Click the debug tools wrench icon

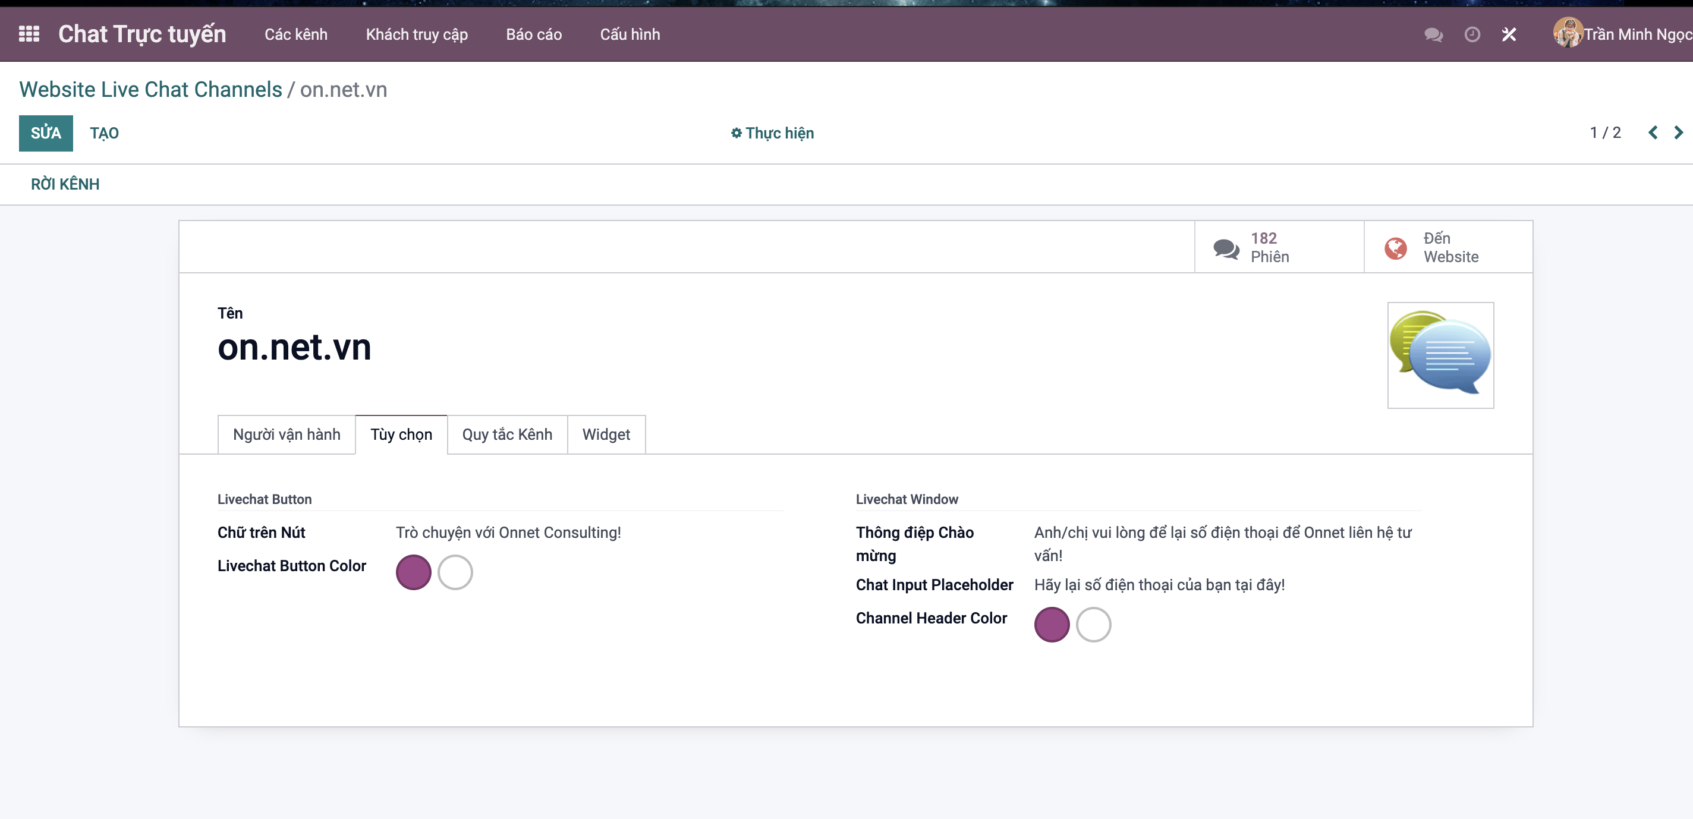pyautogui.click(x=1509, y=34)
